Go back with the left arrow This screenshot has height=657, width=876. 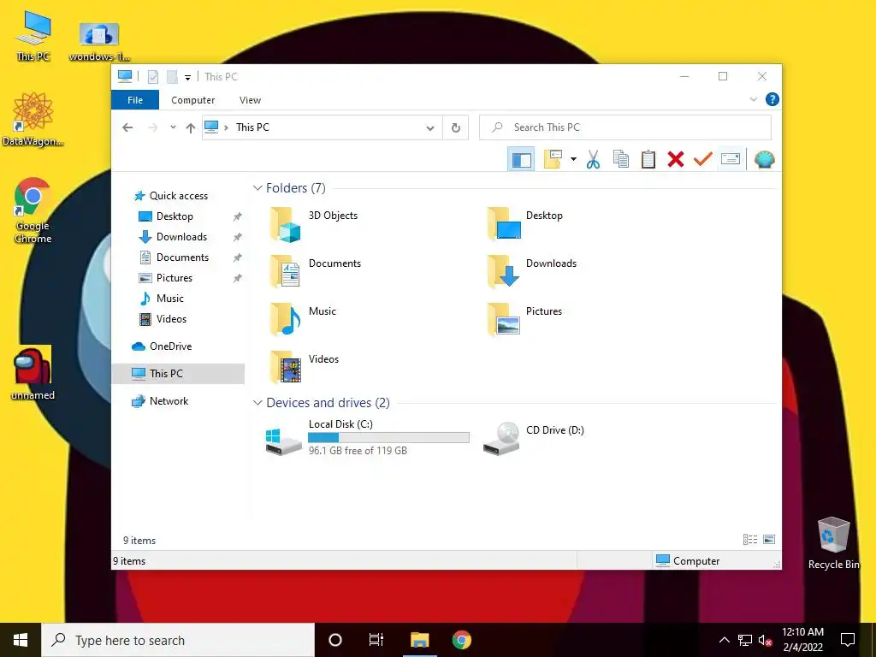pos(127,128)
